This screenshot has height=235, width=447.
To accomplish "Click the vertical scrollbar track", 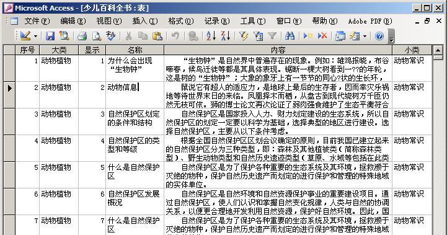I will pyautogui.click(x=438, y=148).
